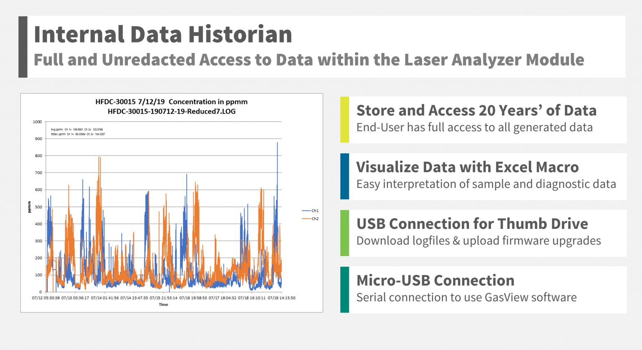Select the Internal Data Historian heading

pos(163,34)
